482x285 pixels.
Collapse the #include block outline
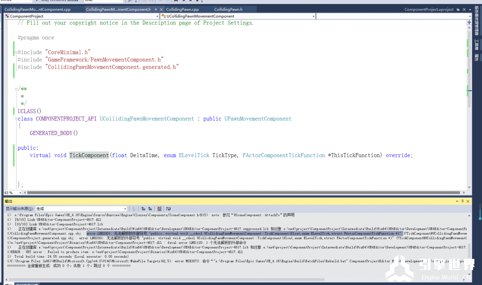pos(16,52)
